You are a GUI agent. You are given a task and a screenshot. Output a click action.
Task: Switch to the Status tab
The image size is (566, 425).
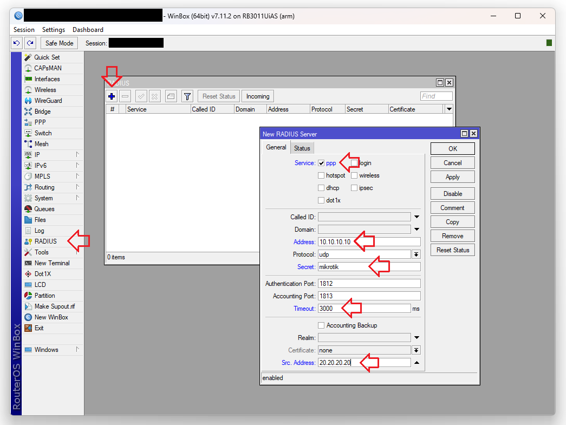pos(302,148)
